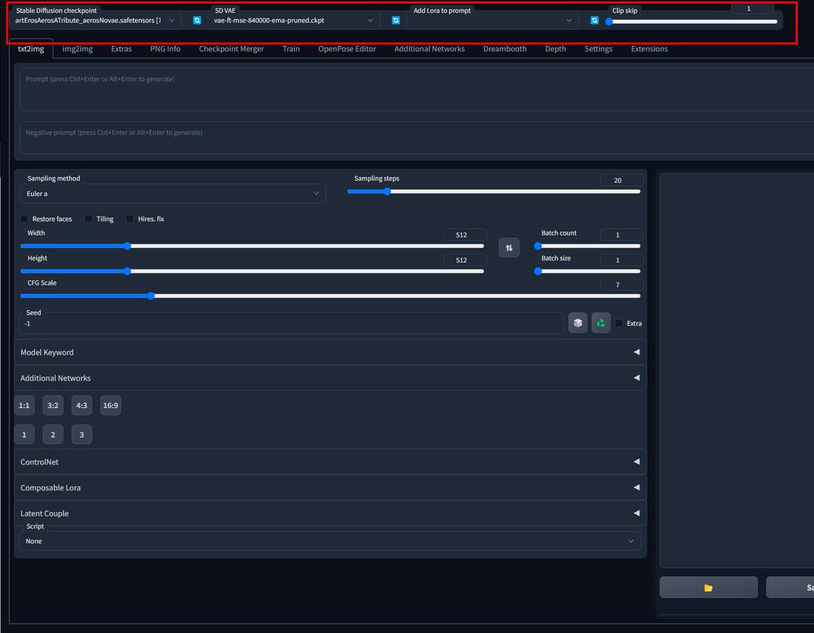Reuse last seed with recycle icon
The width and height of the screenshot is (814, 633).
[600, 323]
